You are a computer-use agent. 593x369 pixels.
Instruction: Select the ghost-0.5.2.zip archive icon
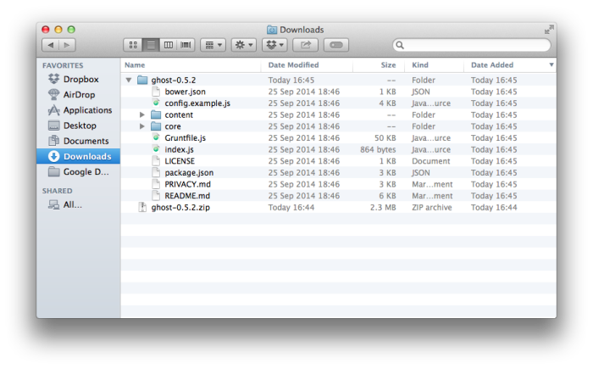pyautogui.click(x=142, y=207)
